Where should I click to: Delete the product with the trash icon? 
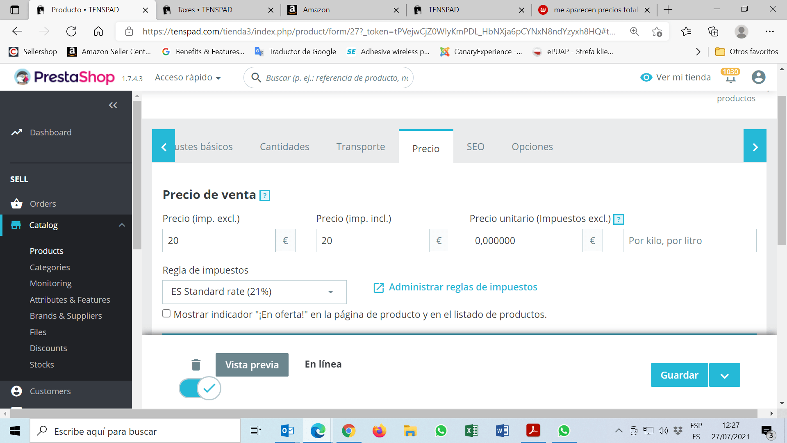(196, 365)
